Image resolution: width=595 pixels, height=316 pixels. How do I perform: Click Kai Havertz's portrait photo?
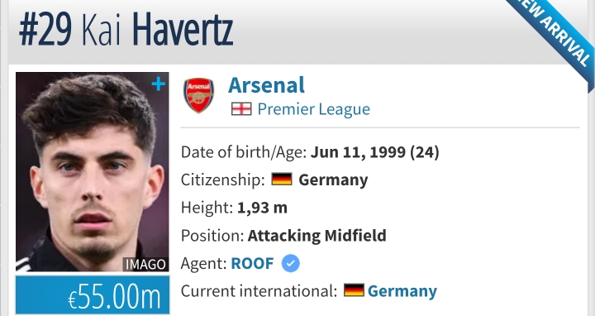click(93, 172)
